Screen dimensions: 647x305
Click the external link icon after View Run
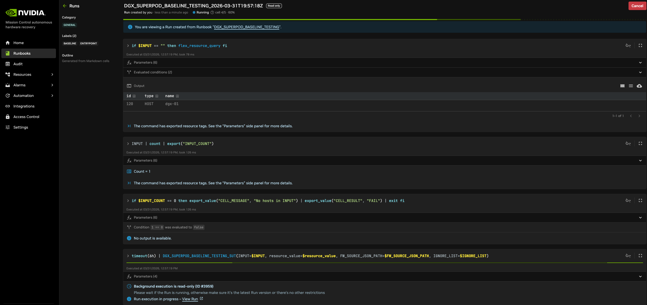pos(201,299)
